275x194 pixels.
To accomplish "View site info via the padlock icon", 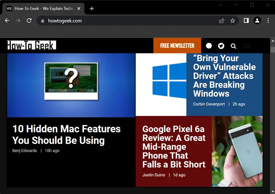I will (x=42, y=21).
